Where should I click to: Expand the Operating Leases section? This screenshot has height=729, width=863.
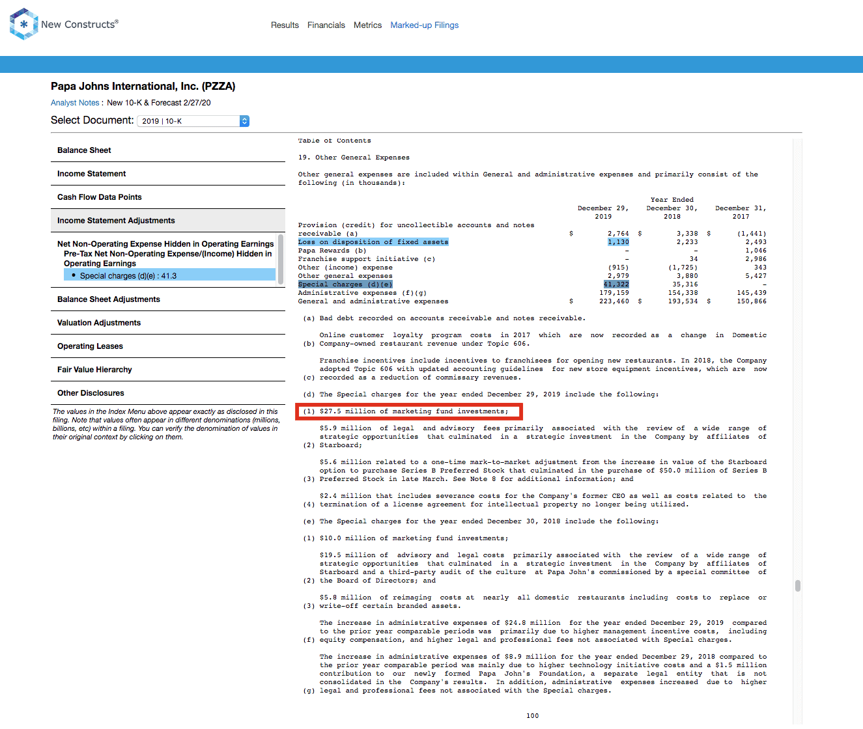[x=168, y=346]
